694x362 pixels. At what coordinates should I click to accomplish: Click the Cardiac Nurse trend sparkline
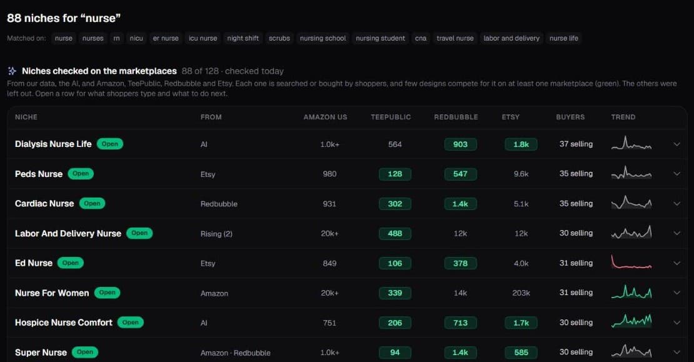[631, 203]
